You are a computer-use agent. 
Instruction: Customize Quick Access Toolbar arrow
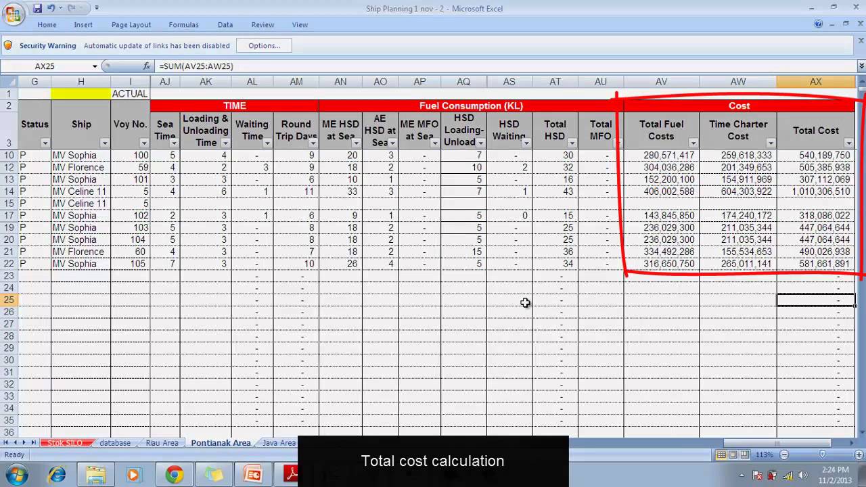pyautogui.click(x=97, y=8)
